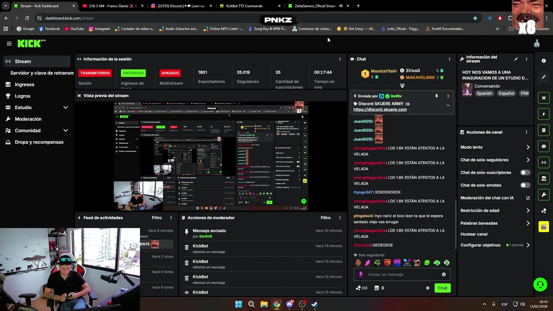Click the lightning bolt icon in right rail
This screenshot has height=311, width=553.
543,114
